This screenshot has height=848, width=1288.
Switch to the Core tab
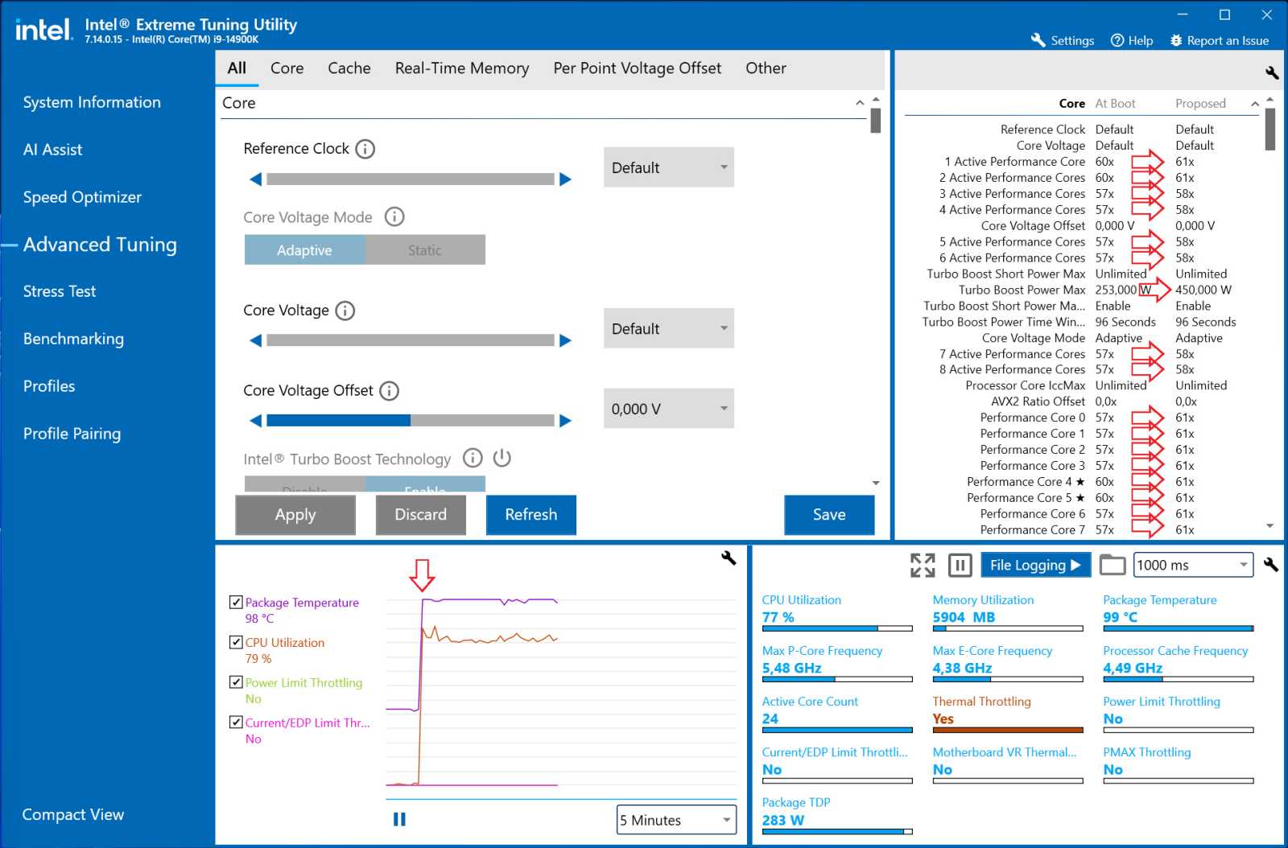point(287,68)
